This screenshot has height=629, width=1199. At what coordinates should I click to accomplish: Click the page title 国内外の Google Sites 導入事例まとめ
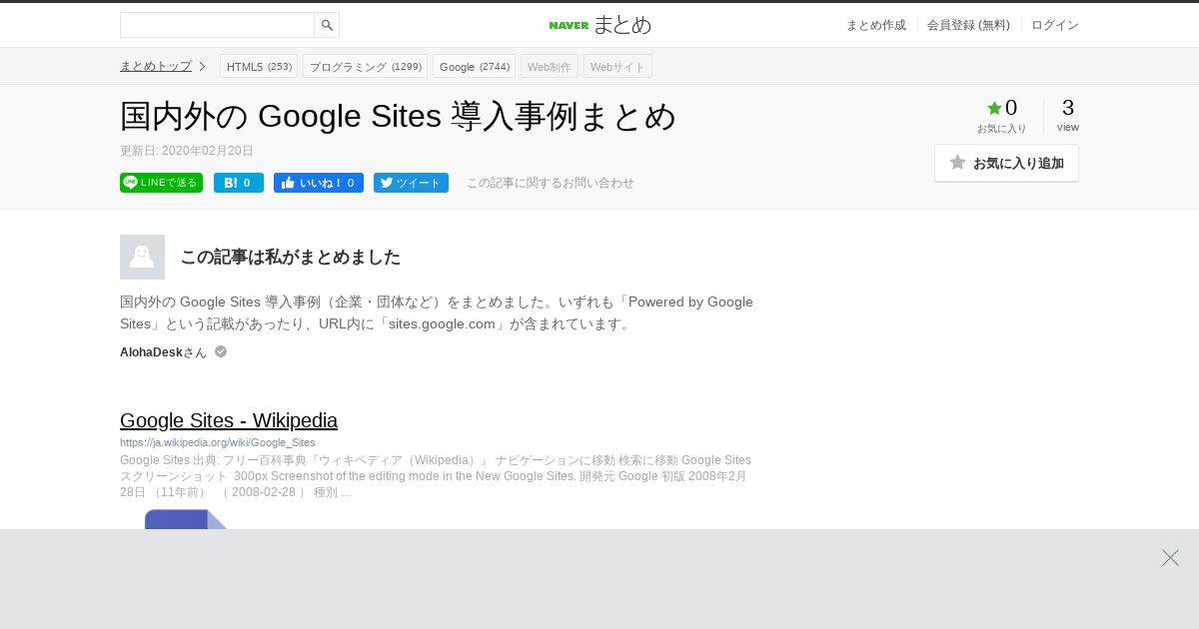[x=398, y=116]
